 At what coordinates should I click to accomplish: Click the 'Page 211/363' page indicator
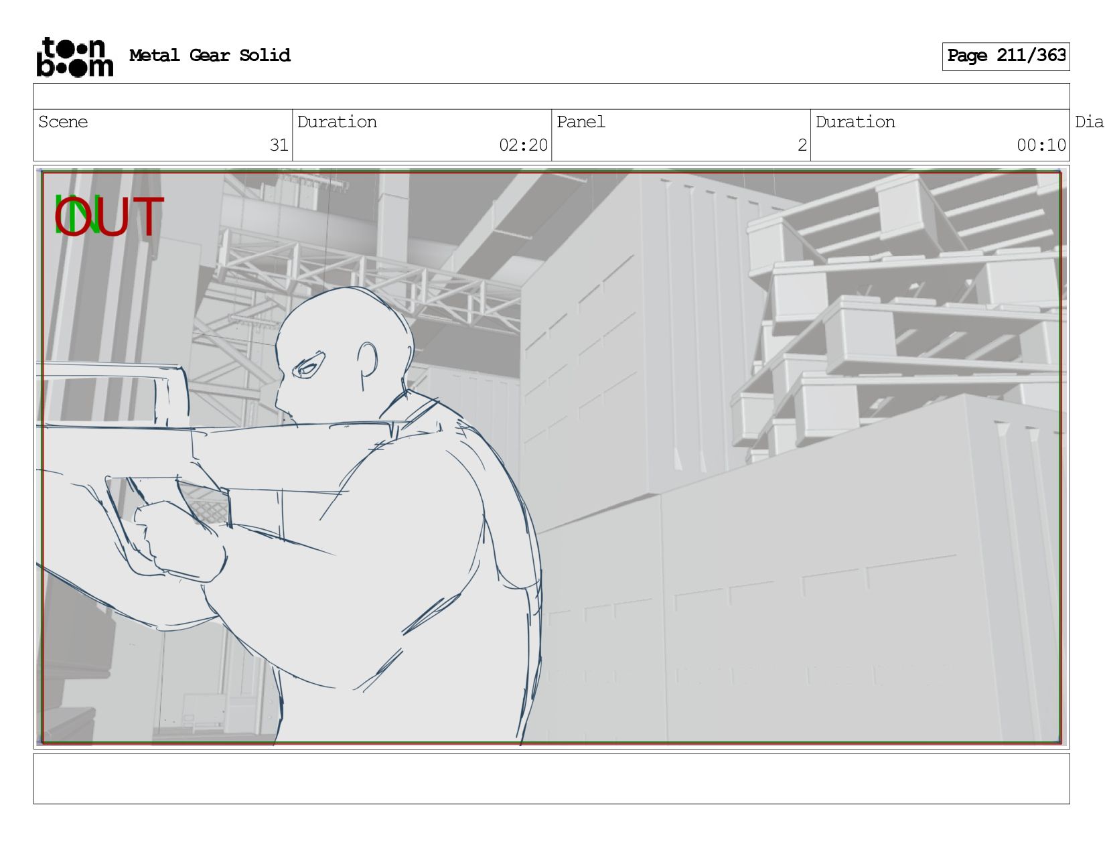[x=1006, y=56]
